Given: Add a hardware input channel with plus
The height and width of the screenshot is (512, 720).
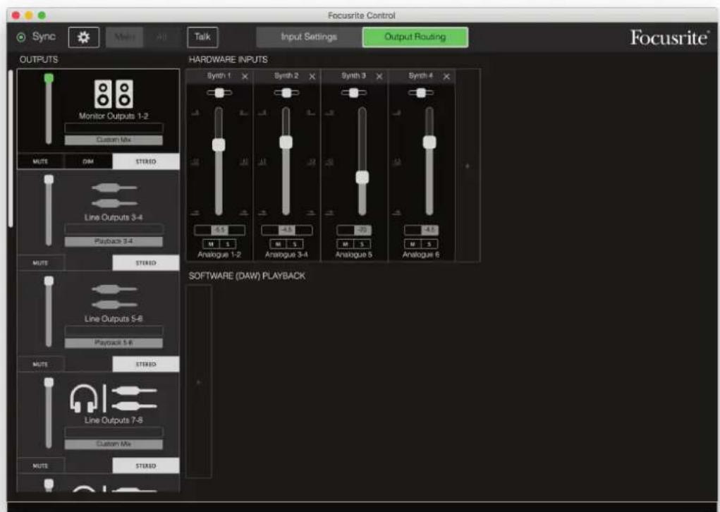Looking at the screenshot, I should click(468, 166).
